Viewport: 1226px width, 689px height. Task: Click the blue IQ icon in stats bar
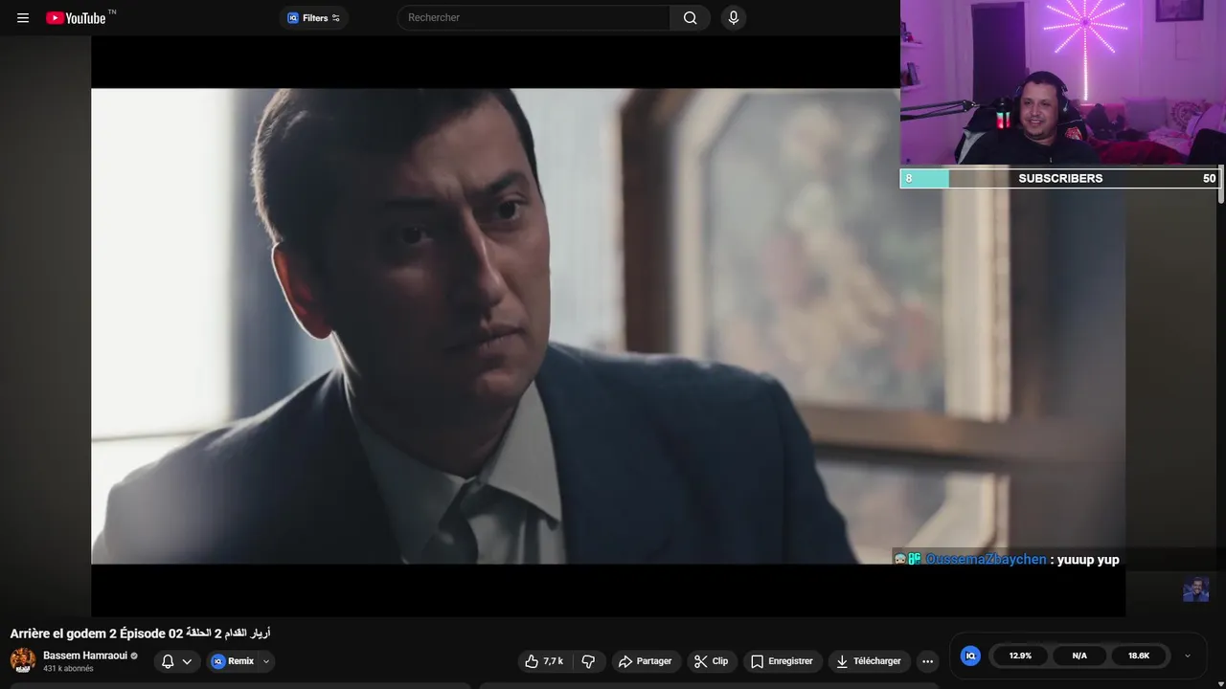coord(970,656)
